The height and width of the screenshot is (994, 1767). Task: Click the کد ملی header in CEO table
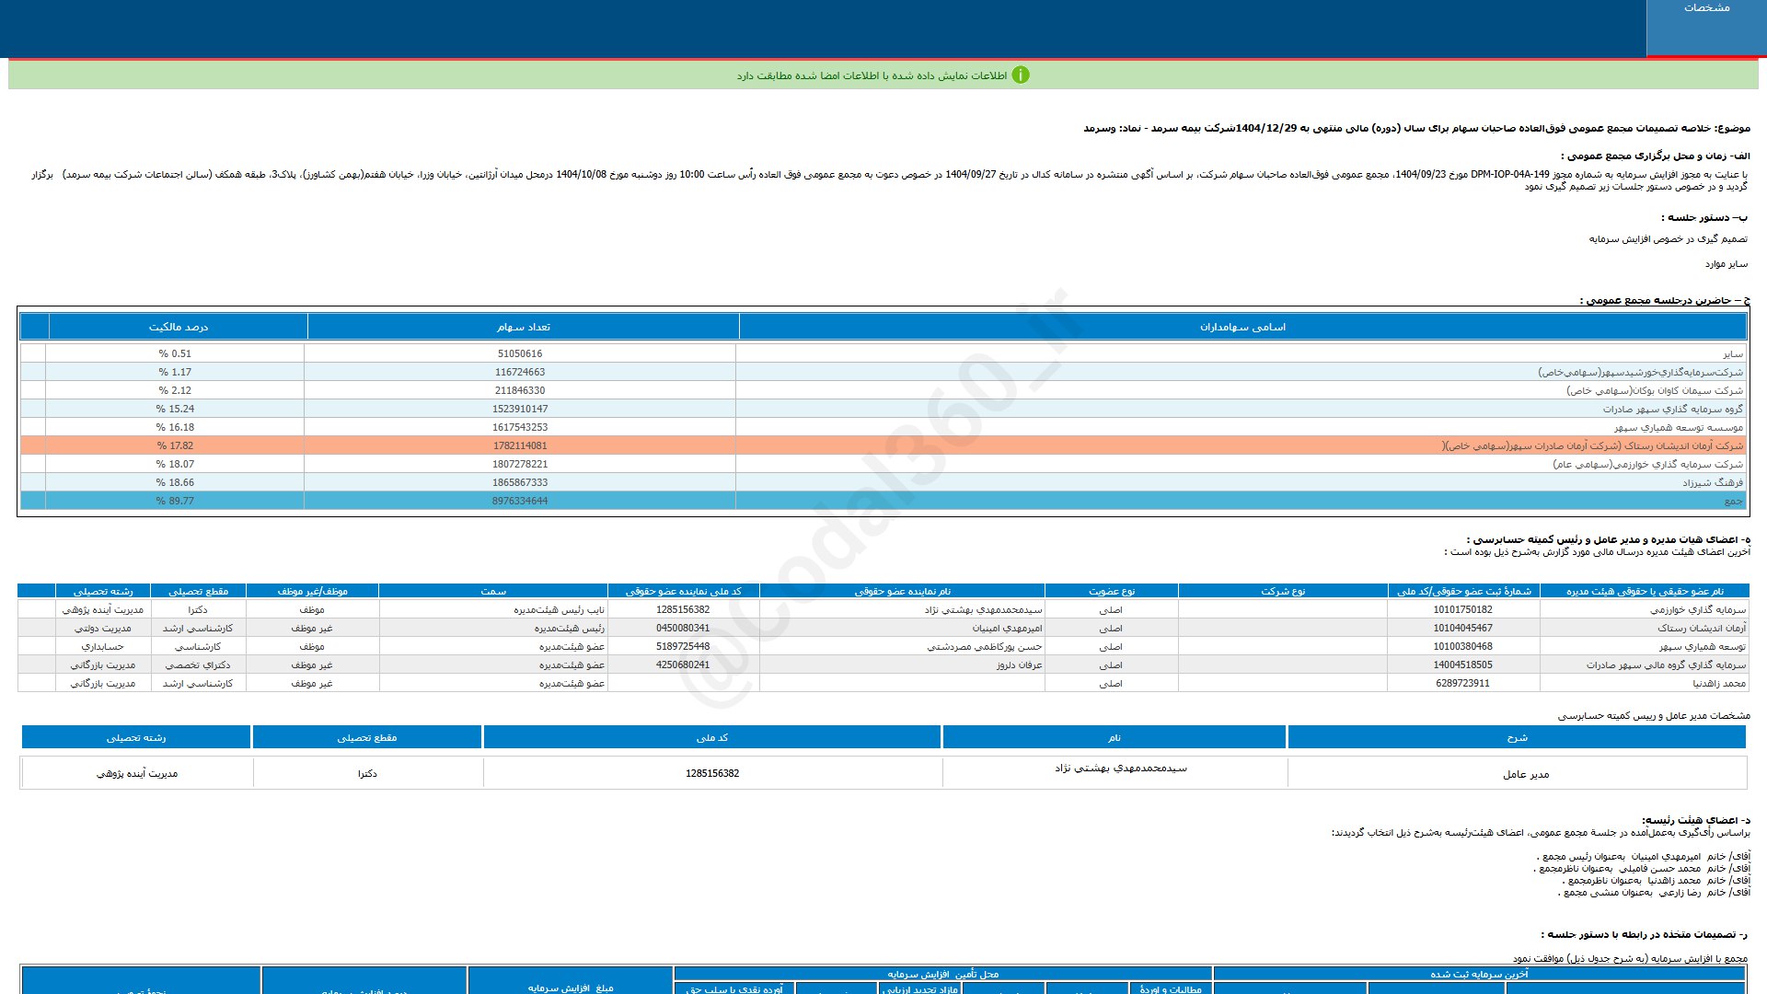[711, 737]
